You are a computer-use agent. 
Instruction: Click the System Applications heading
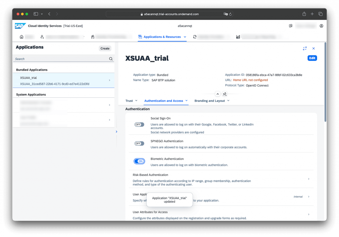point(31,94)
